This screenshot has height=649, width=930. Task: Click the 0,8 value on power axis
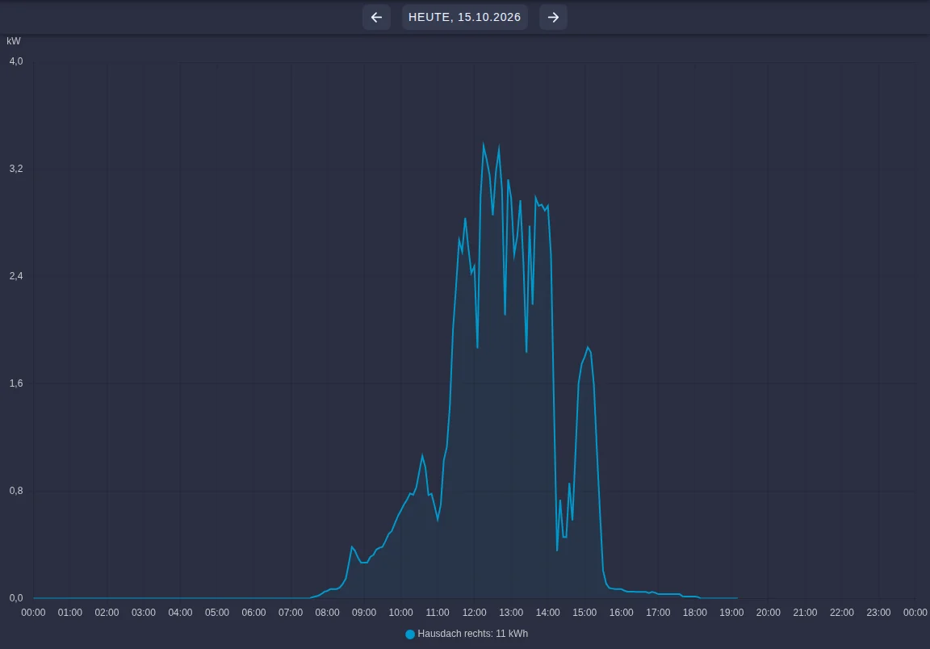(16, 491)
